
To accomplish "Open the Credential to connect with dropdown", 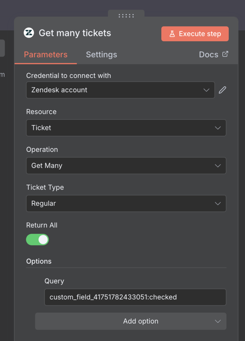I will click(x=120, y=90).
